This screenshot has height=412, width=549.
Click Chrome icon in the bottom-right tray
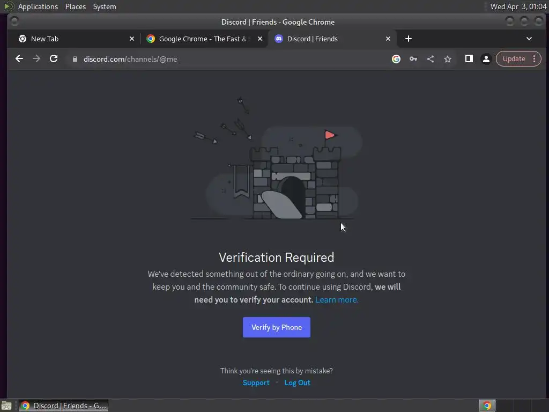click(487, 406)
